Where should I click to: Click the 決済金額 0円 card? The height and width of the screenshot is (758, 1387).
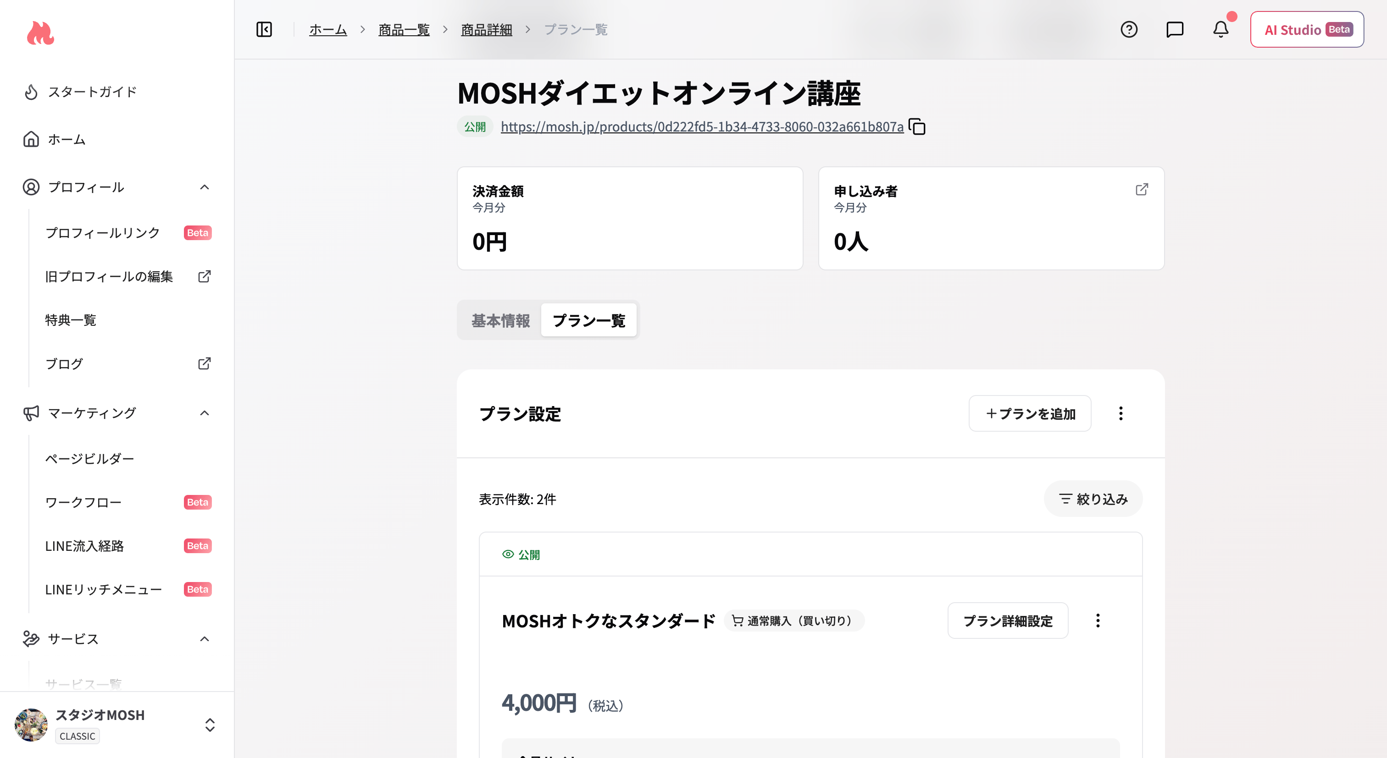click(x=629, y=218)
